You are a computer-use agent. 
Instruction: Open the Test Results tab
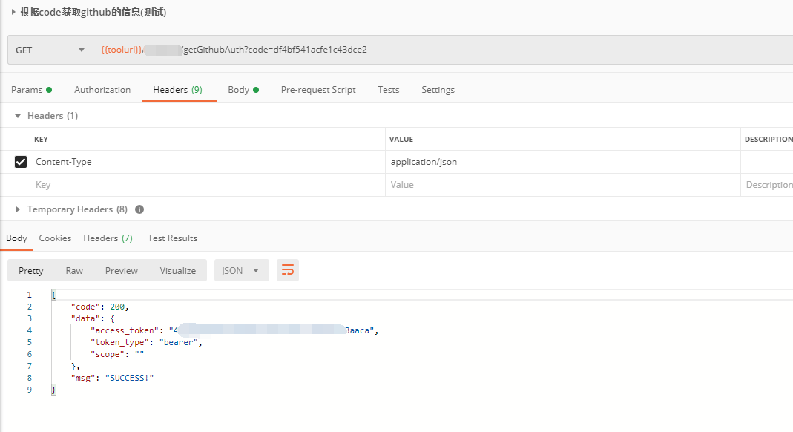[172, 238]
